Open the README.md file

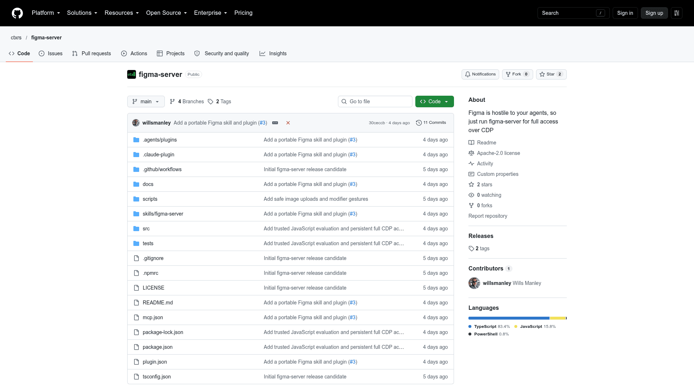pos(158,303)
